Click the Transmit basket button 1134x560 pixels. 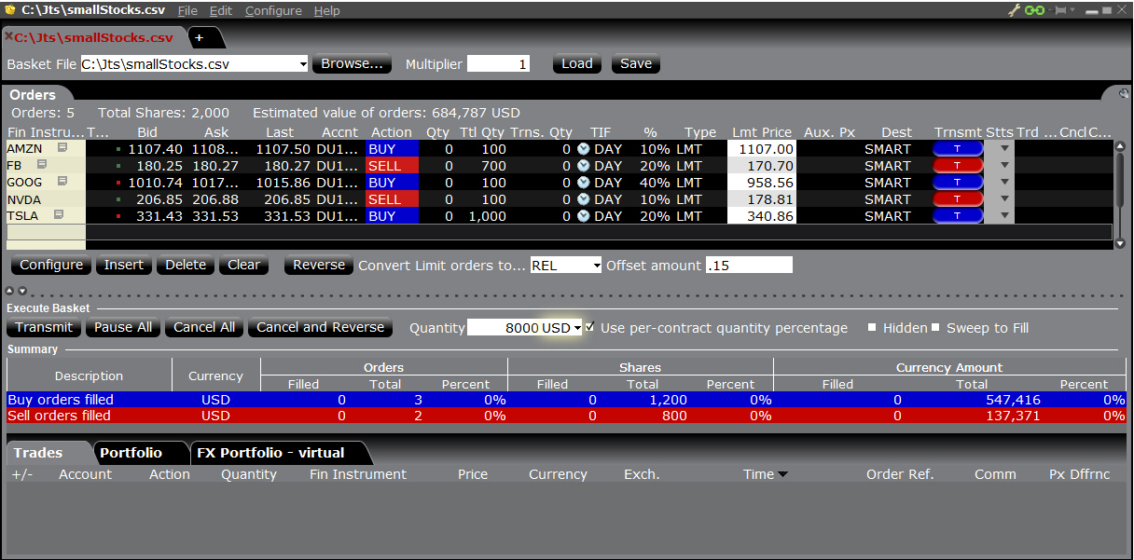(x=44, y=328)
